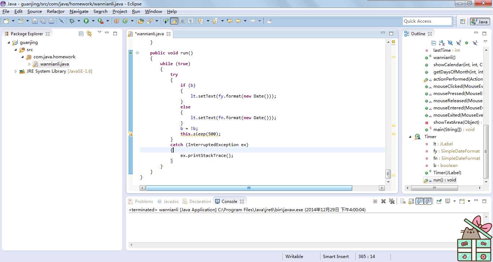
Task: Click the Quick Access search field
Action: click(427, 21)
